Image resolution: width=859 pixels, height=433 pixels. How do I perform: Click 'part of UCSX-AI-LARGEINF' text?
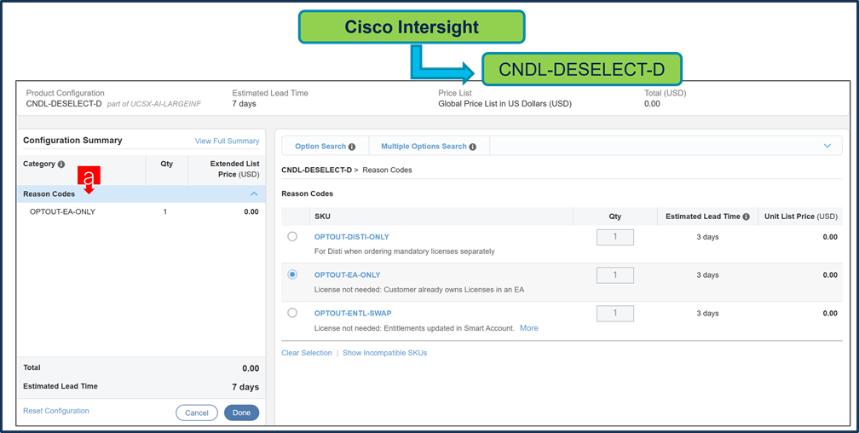(154, 104)
